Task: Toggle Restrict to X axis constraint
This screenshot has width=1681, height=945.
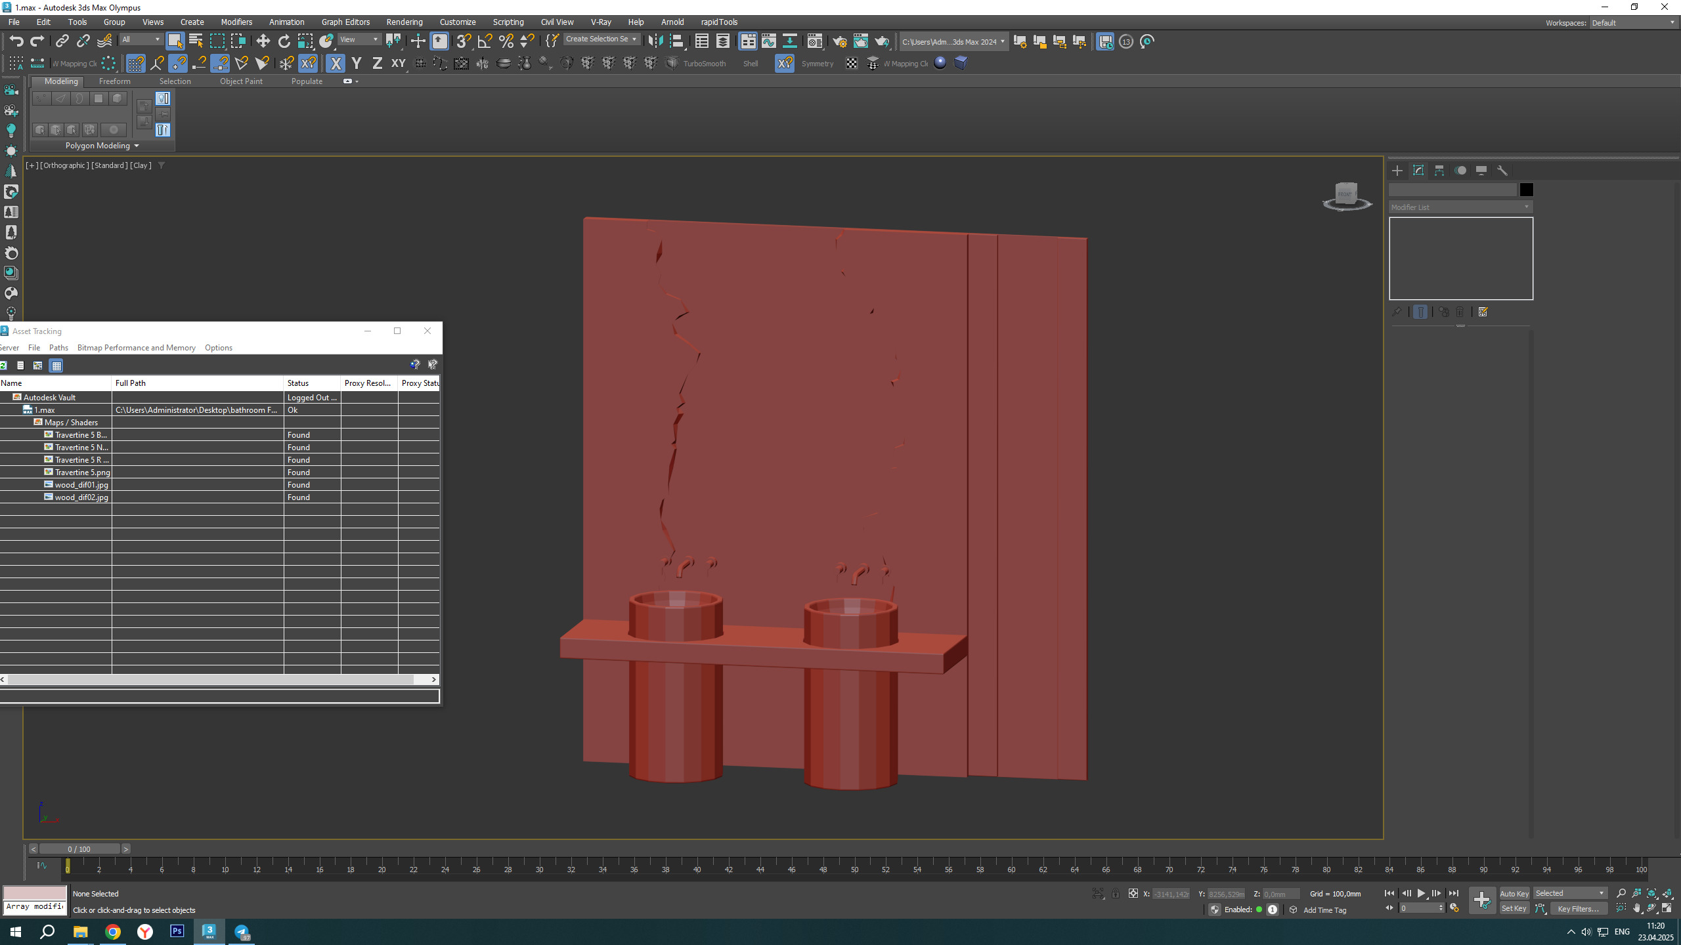Action: pyautogui.click(x=336, y=64)
